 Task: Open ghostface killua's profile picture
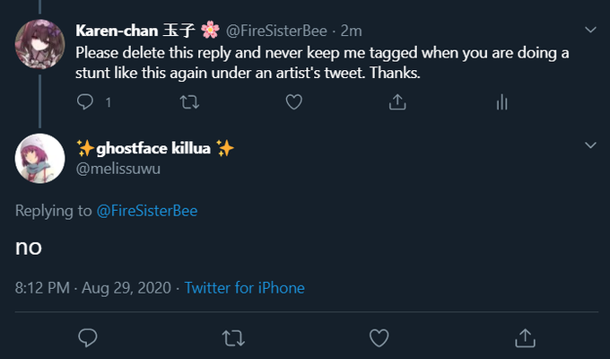pos(39,158)
